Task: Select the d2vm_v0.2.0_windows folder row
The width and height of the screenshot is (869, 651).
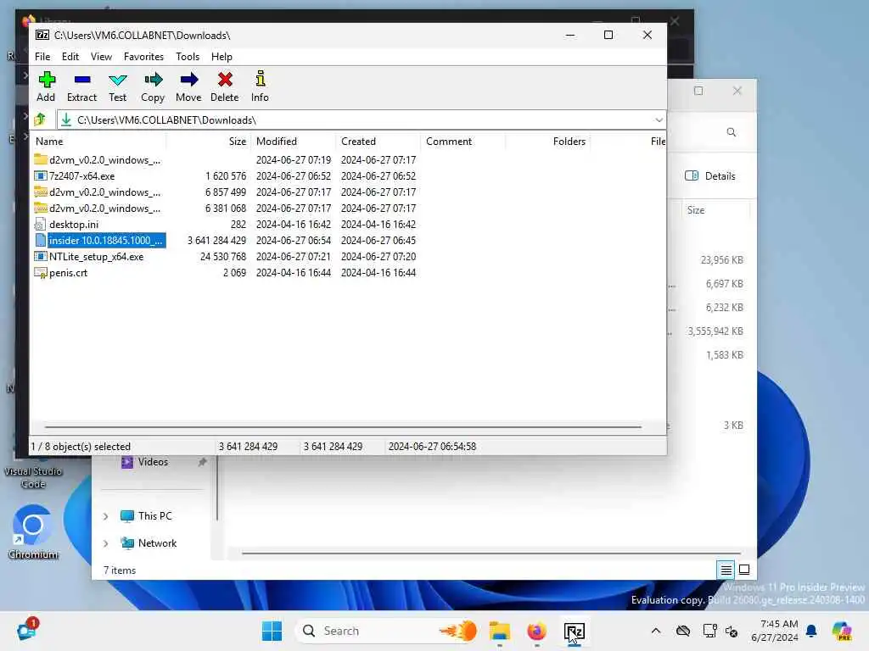Action: pyautogui.click(x=225, y=160)
